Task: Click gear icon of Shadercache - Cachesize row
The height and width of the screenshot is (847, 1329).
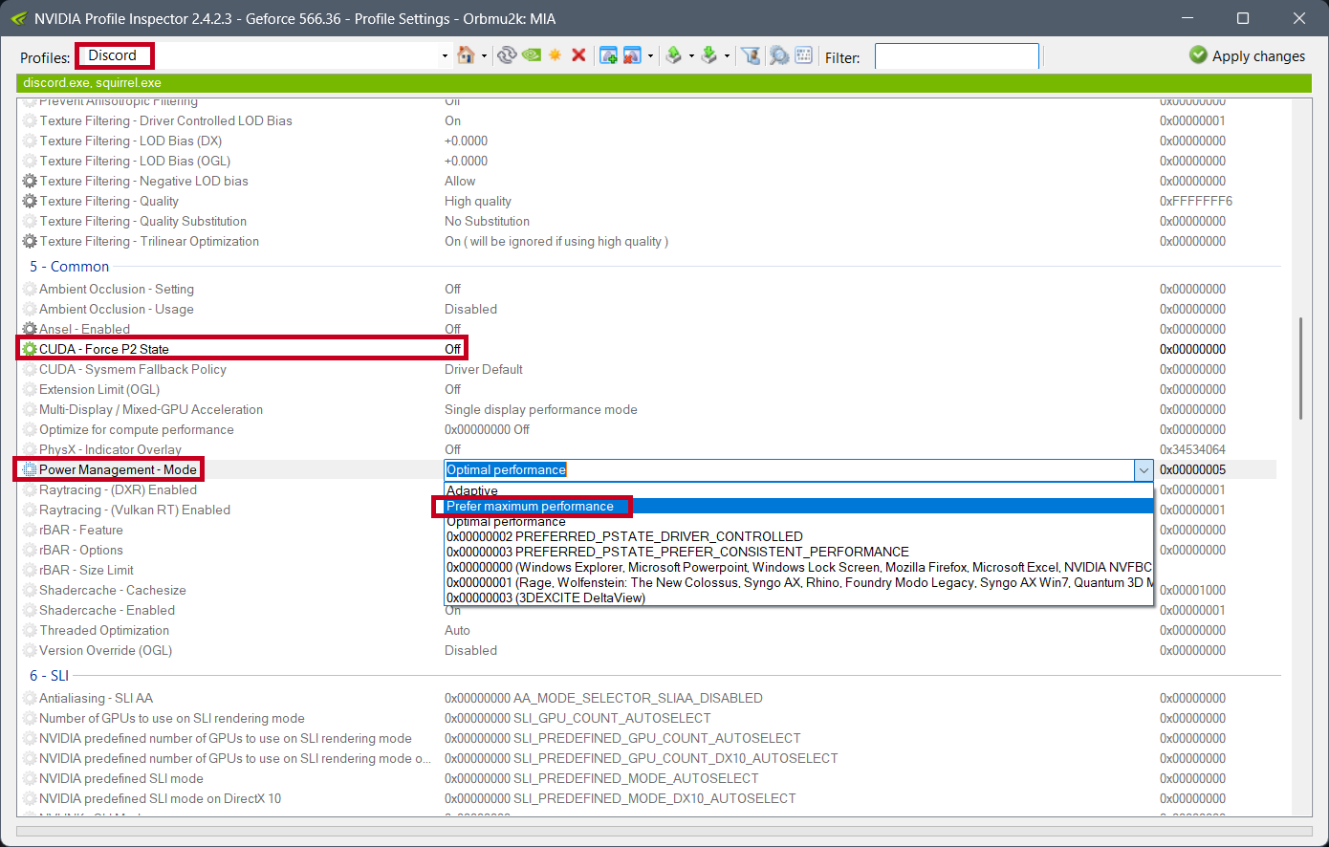Action: click(30, 590)
